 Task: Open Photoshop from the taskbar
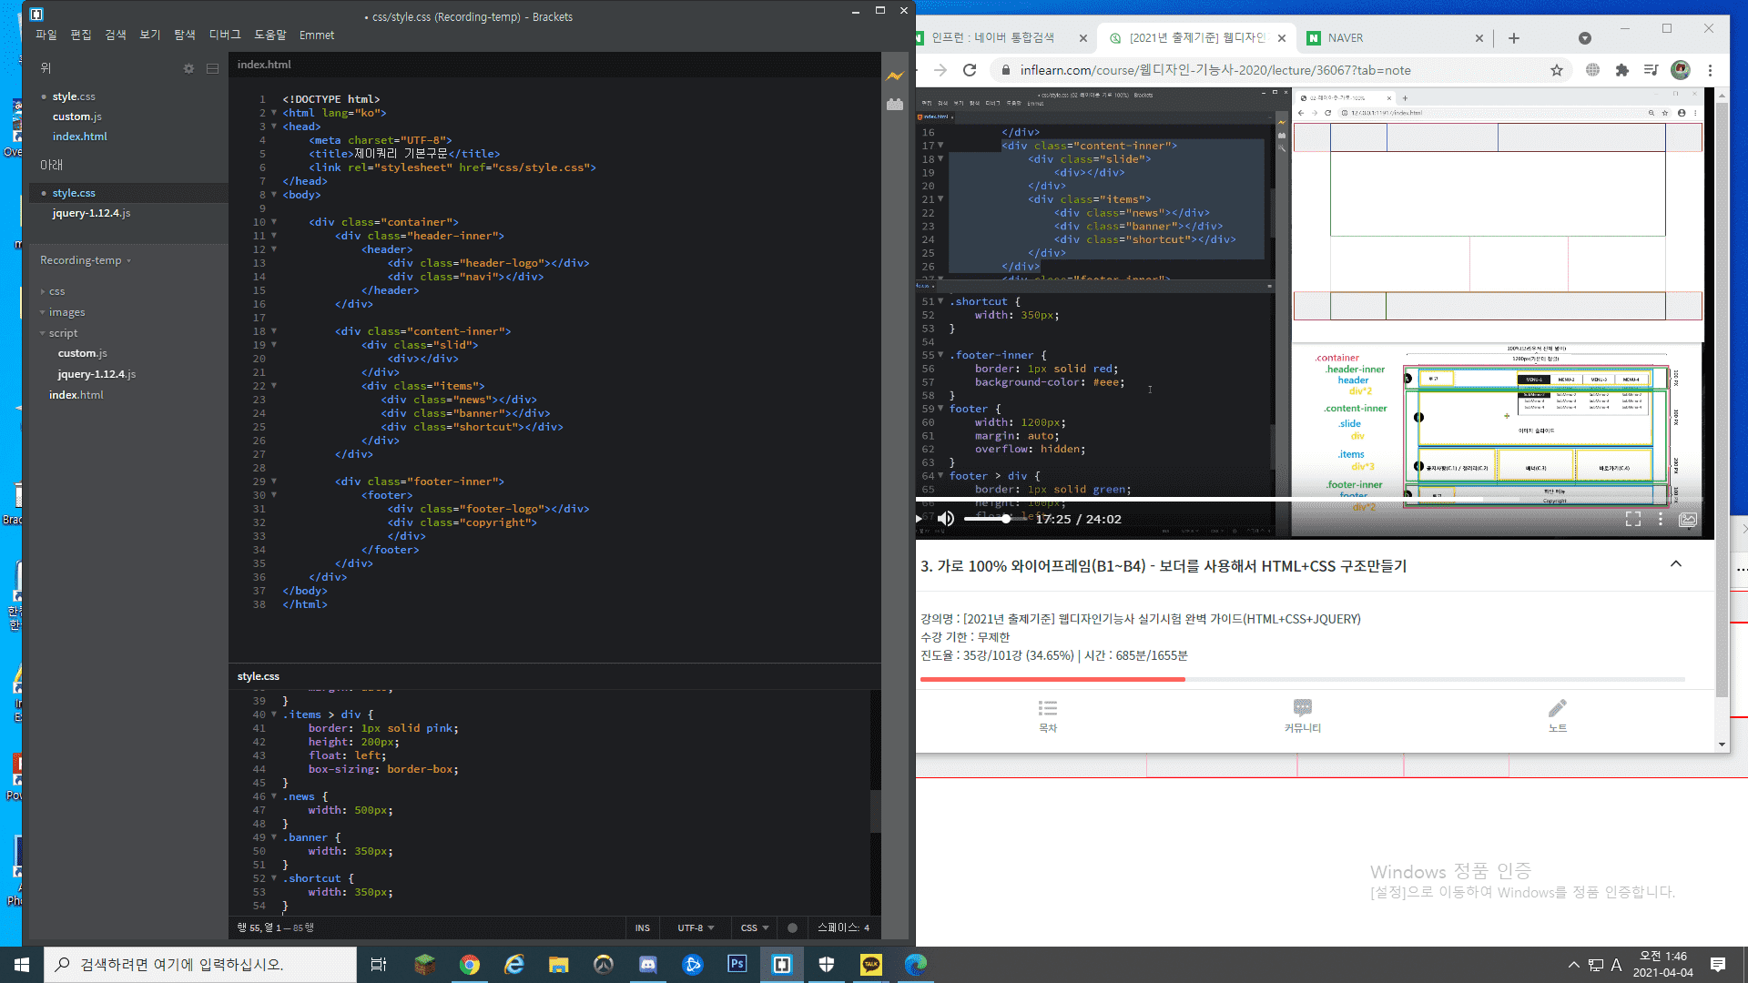737,964
